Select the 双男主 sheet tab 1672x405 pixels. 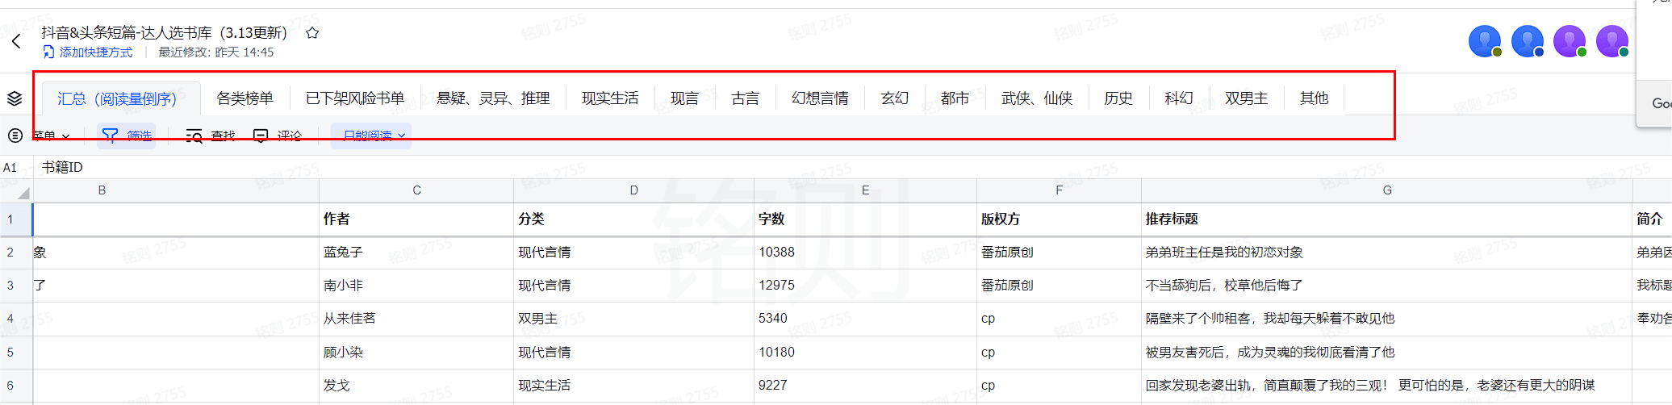pyautogui.click(x=1246, y=98)
